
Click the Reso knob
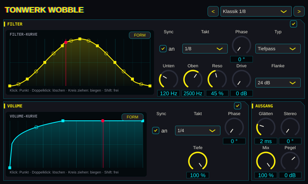[x=217, y=79]
